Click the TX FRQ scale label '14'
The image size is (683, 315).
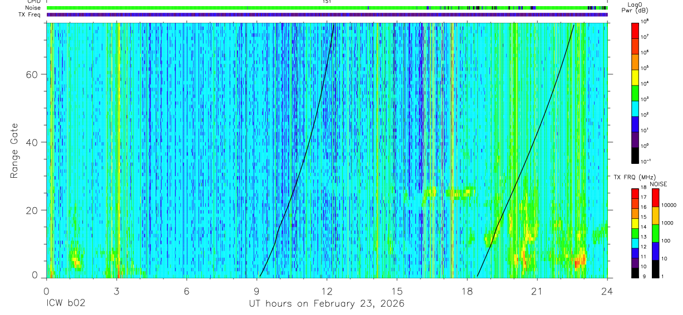[644, 228]
